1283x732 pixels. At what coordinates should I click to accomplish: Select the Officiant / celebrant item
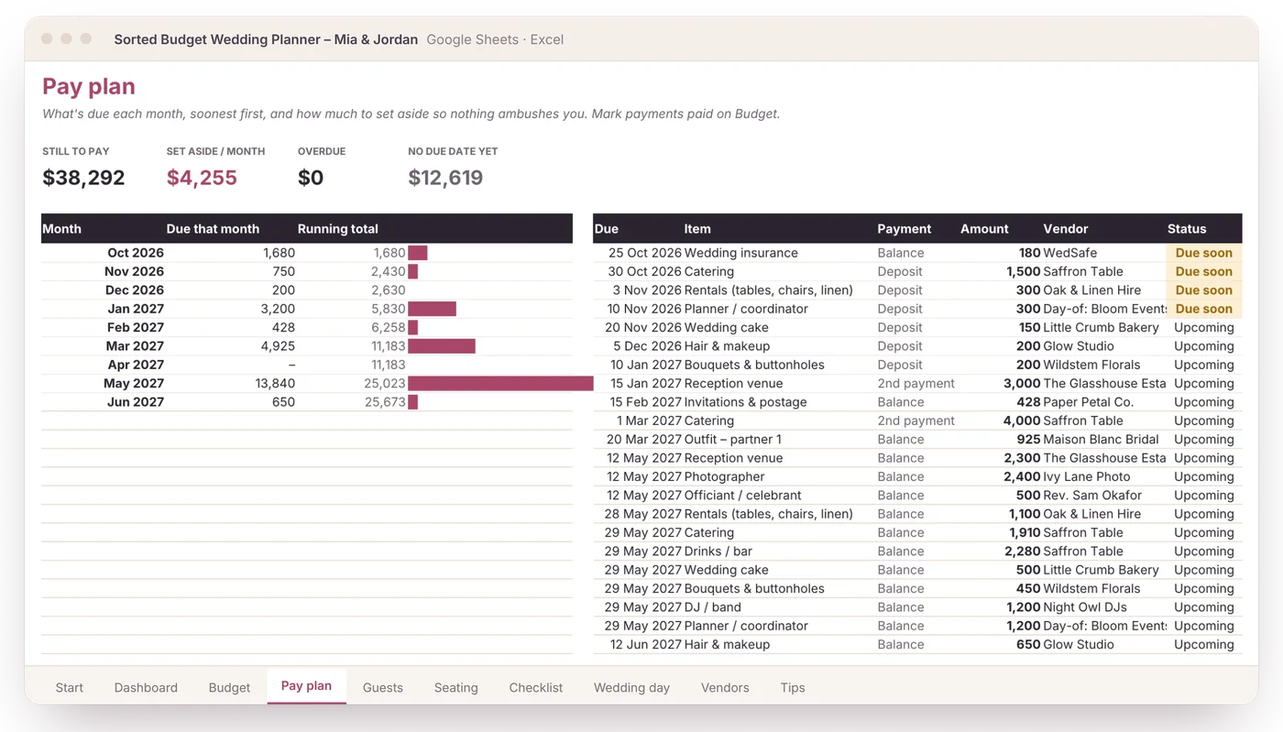pos(743,496)
